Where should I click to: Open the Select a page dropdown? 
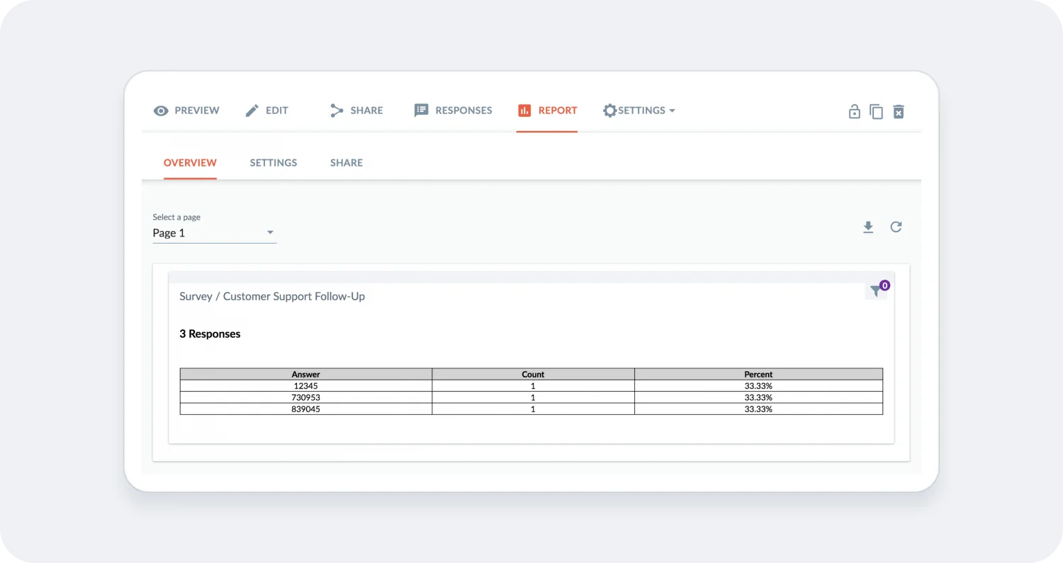(x=214, y=232)
